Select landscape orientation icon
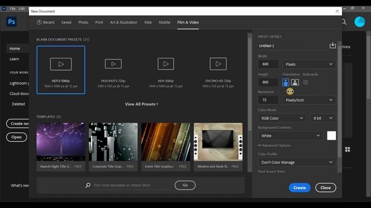371x208 pixels. (x=295, y=82)
